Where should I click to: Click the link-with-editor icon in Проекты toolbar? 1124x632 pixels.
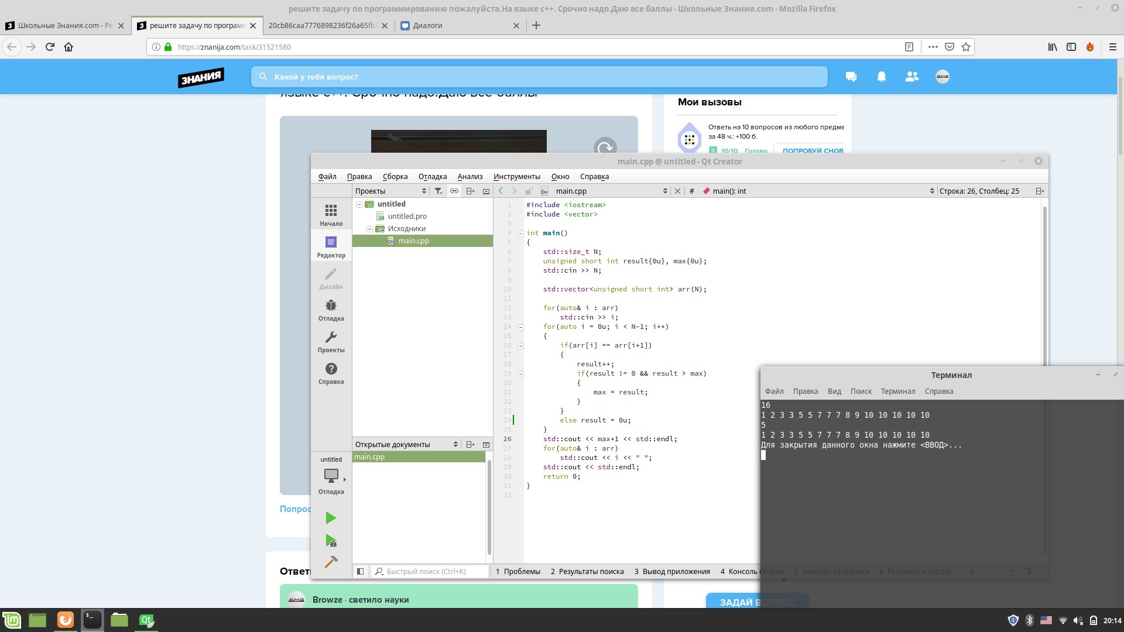click(454, 191)
